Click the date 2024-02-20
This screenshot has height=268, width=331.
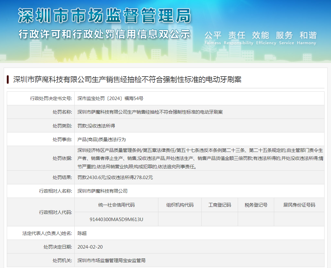pos(90,247)
